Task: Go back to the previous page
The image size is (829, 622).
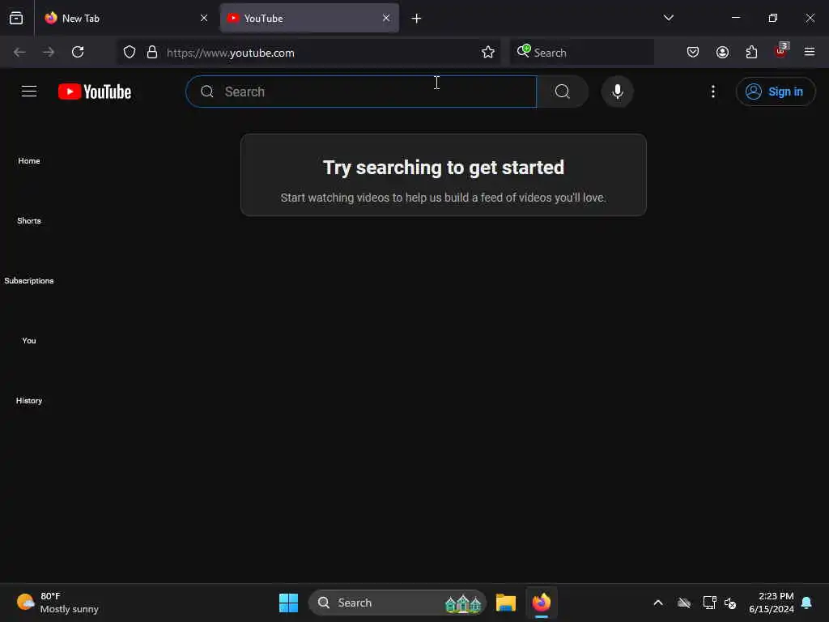Action: [19, 52]
